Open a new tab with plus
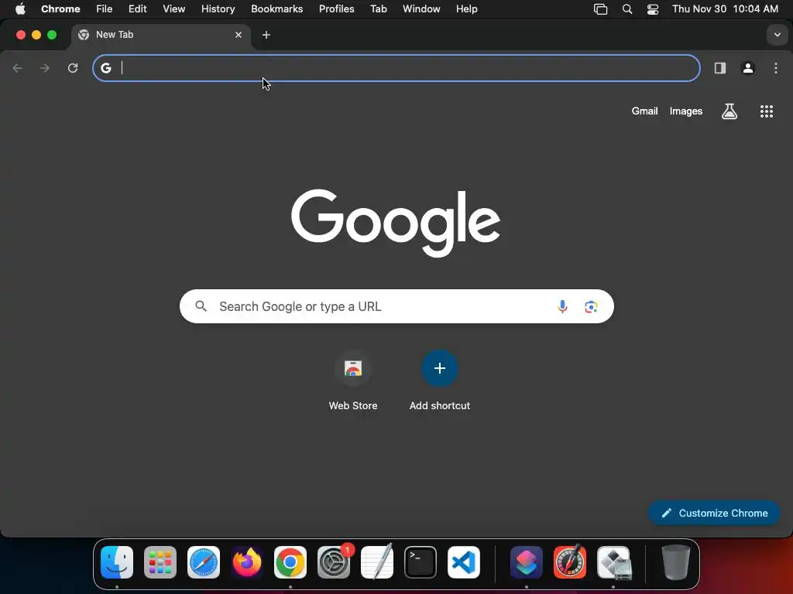 (266, 35)
